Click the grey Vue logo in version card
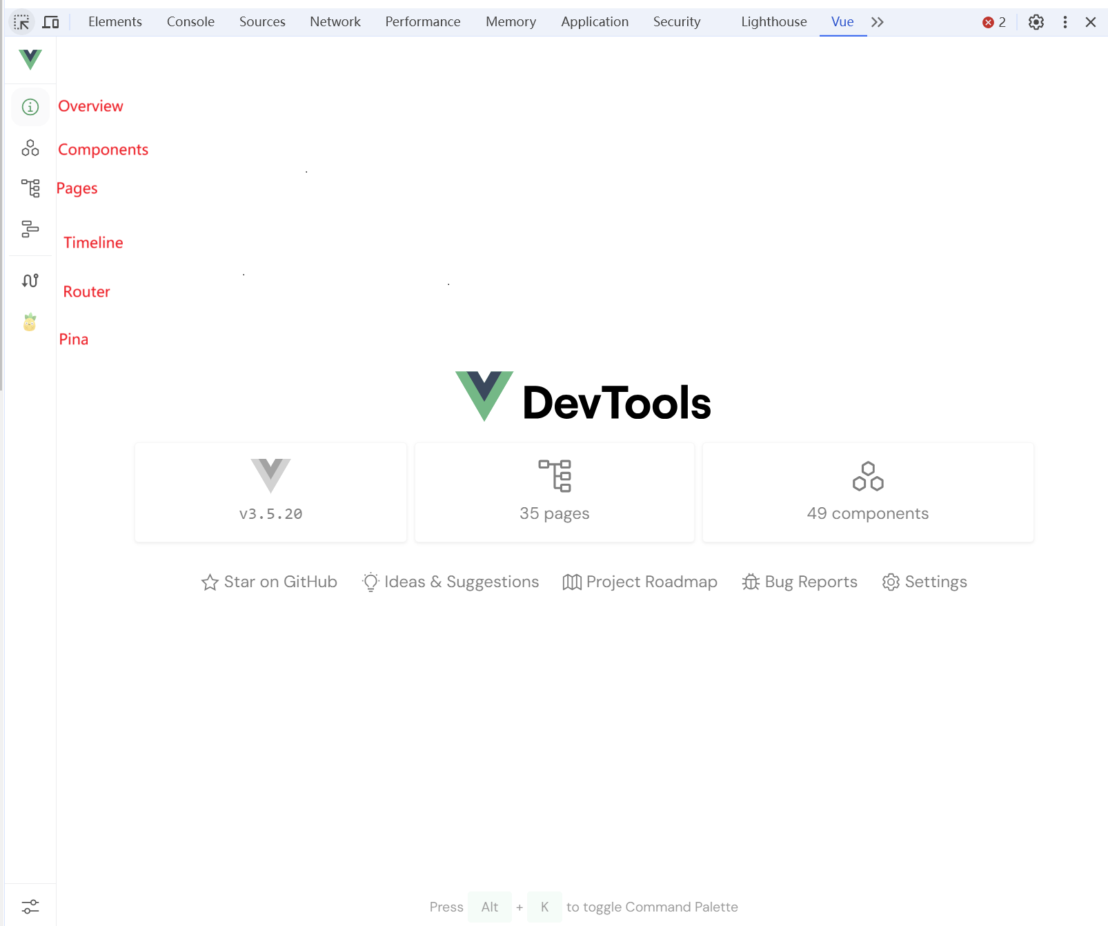This screenshot has width=1108, height=926. point(270,475)
